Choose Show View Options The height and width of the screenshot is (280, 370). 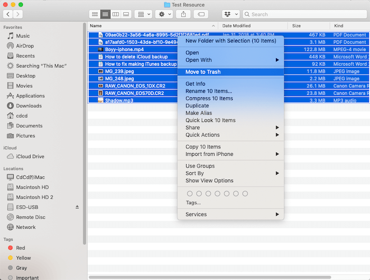(x=230, y=181)
